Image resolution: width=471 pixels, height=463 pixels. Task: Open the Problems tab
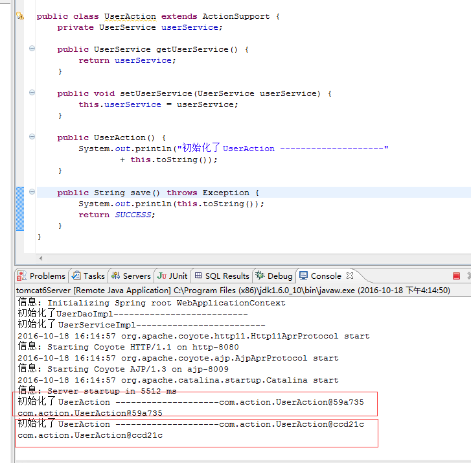(x=41, y=276)
